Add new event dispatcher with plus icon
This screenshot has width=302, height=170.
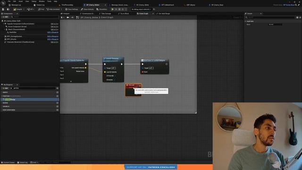pyautogui.click(x=58, y=110)
